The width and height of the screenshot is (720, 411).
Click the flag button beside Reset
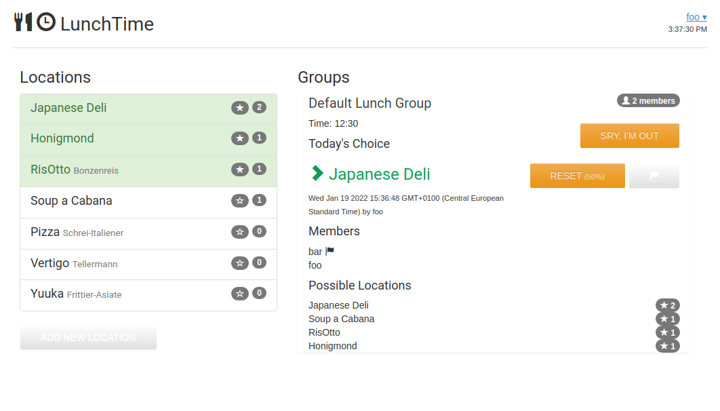click(654, 176)
